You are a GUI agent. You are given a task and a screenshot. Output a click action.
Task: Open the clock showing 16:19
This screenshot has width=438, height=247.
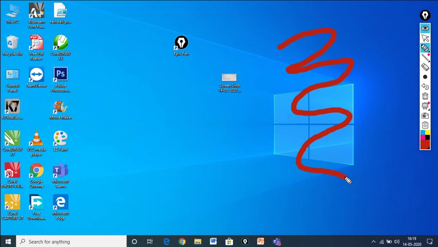(412, 241)
